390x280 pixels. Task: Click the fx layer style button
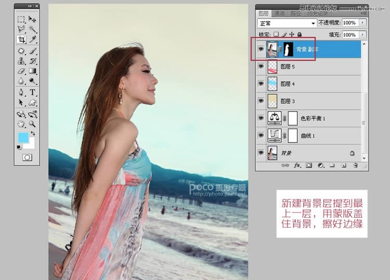click(x=297, y=165)
